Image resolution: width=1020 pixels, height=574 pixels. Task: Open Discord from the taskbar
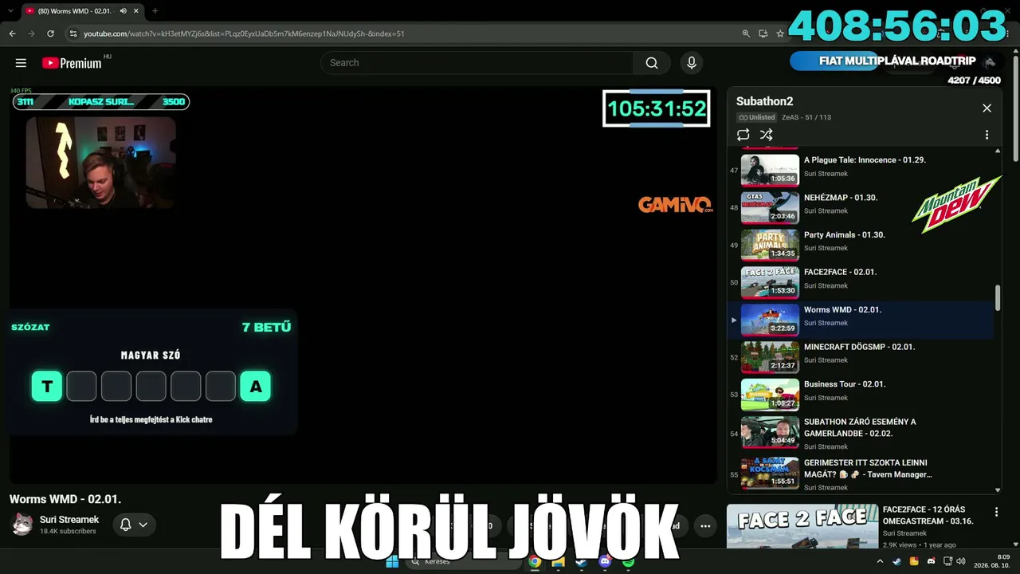coord(605,562)
